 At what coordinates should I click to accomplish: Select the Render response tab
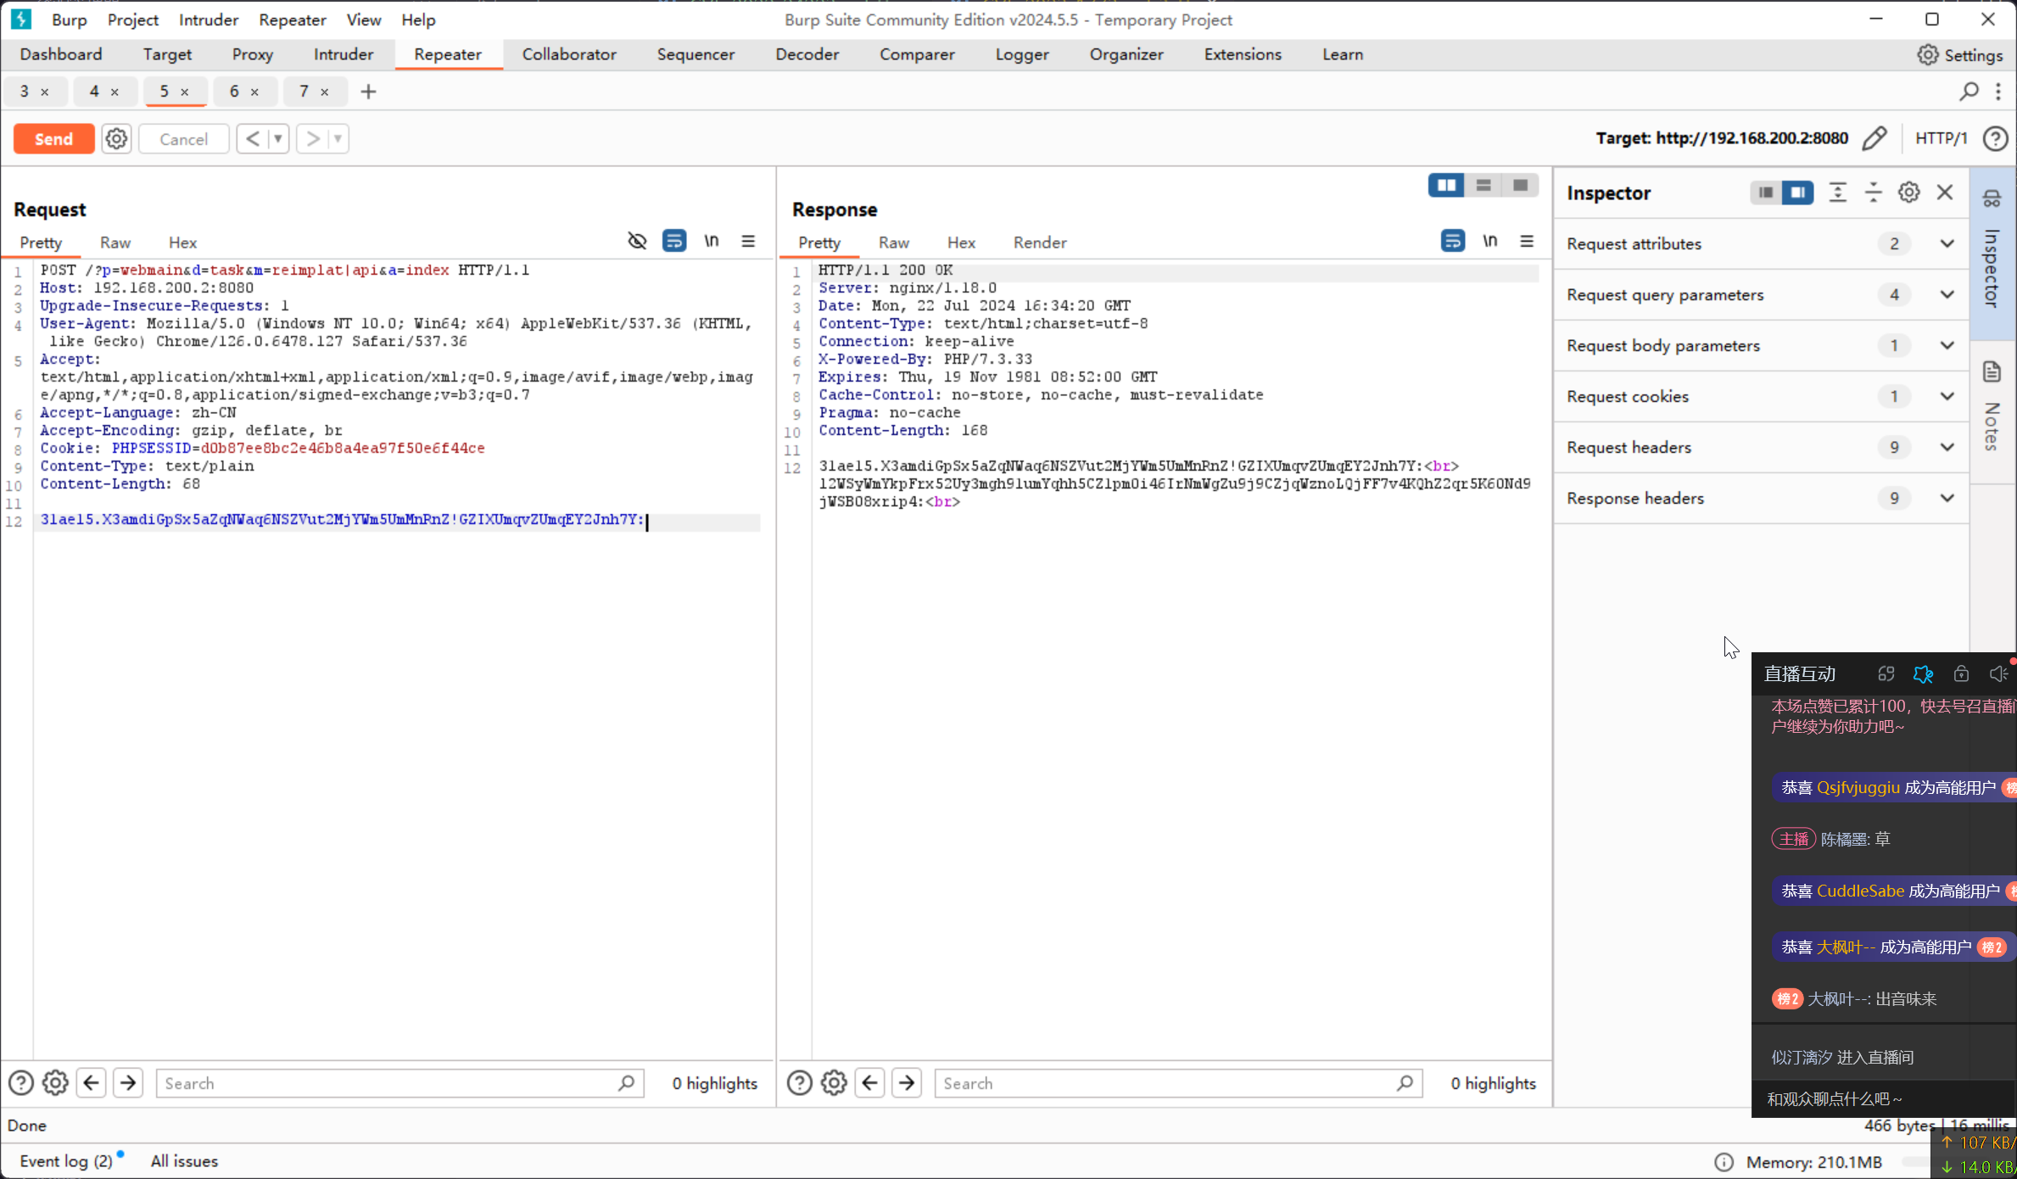(1040, 243)
